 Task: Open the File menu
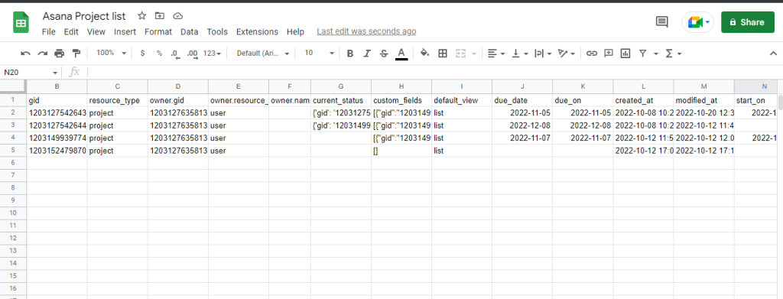pos(48,31)
